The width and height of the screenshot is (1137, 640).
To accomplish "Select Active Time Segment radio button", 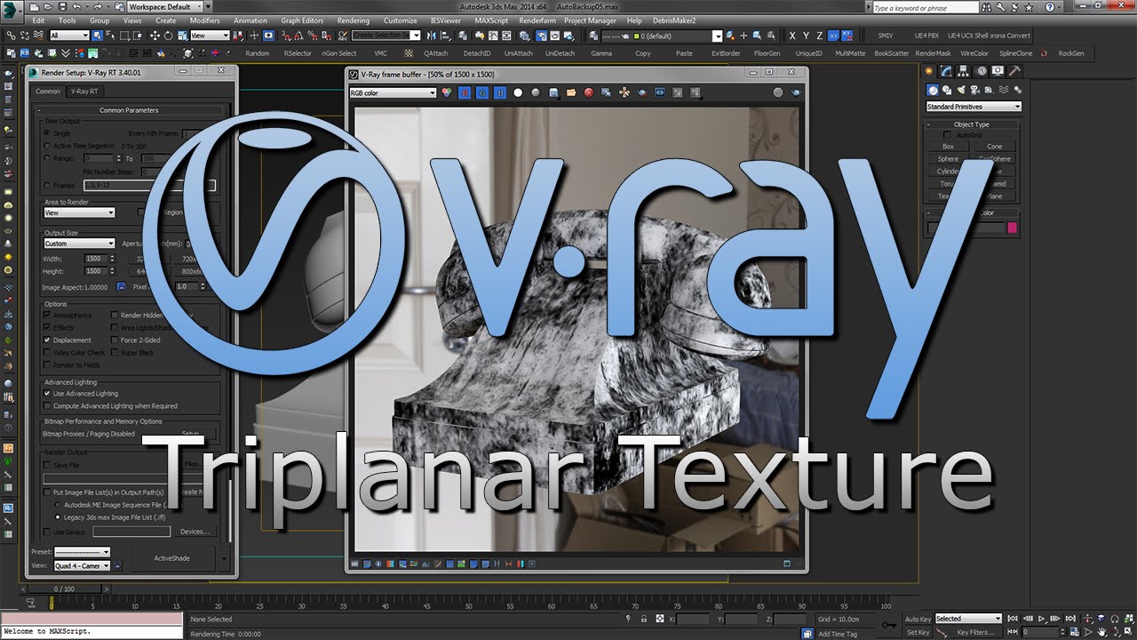I will pyautogui.click(x=47, y=146).
